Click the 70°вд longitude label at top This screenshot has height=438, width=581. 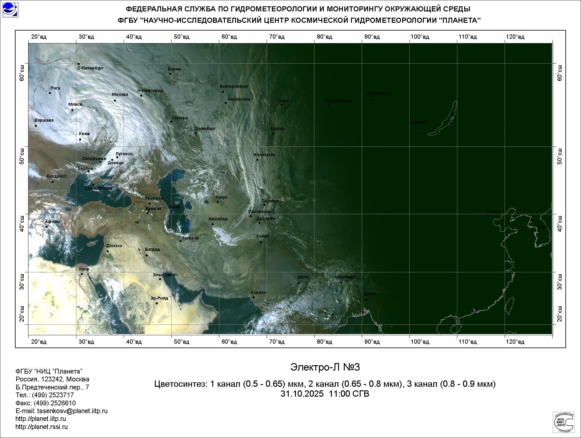pyautogui.click(x=277, y=37)
